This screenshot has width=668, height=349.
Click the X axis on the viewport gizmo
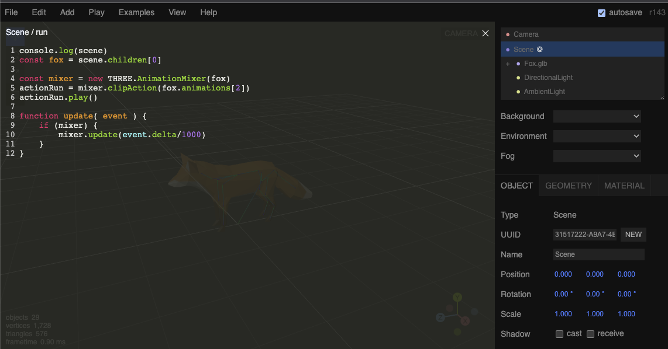click(465, 321)
